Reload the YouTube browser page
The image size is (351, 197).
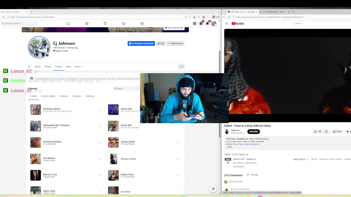229,17
